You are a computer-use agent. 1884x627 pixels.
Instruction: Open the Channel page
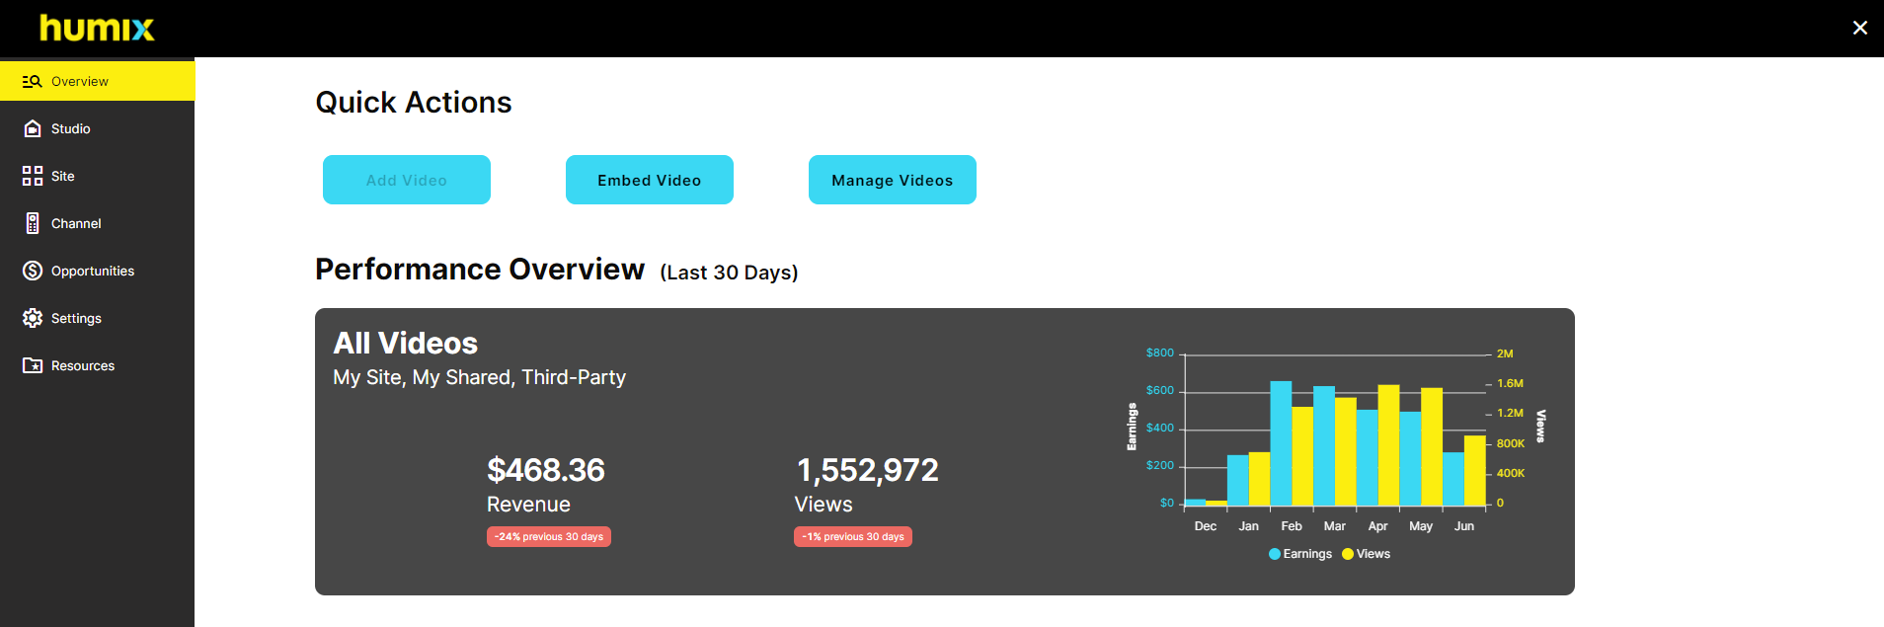(x=76, y=223)
